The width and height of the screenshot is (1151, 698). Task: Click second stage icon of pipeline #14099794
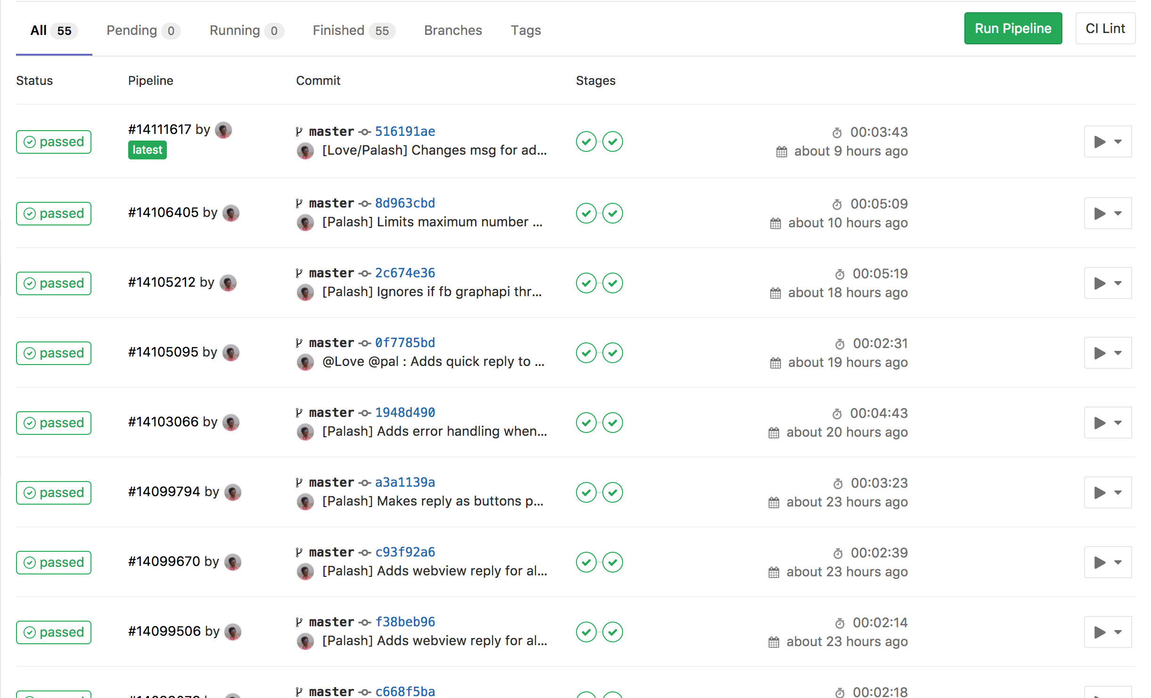(613, 492)
